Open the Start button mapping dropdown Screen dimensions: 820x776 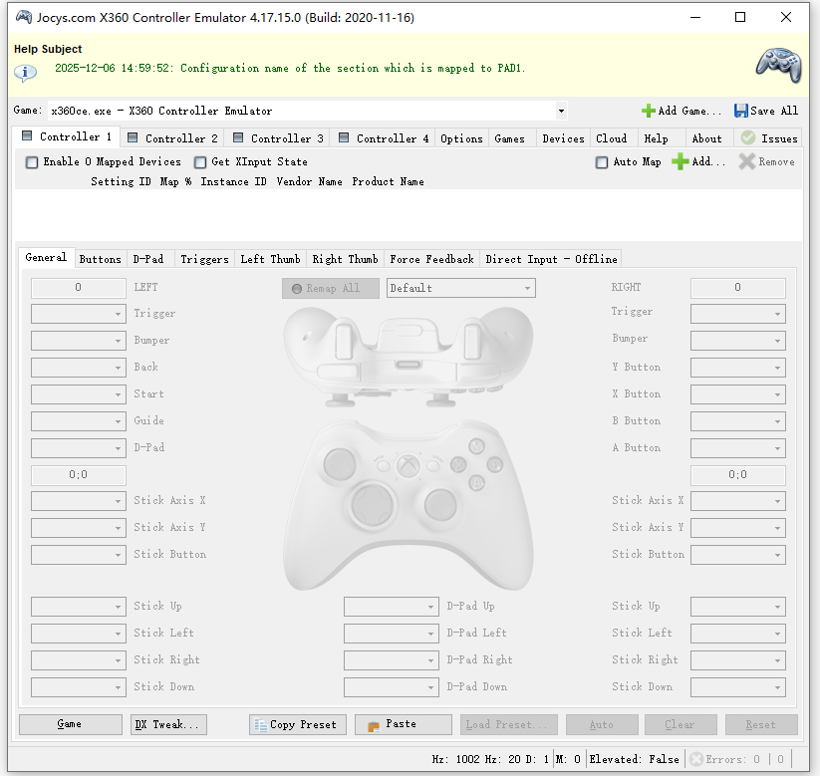[x=79, y=394]
